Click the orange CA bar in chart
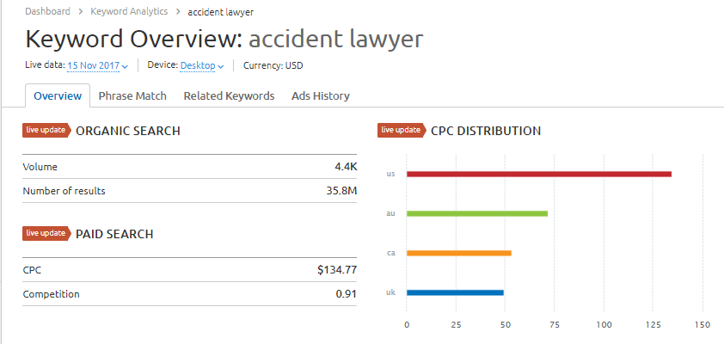The height and width of the screenshot is (344, 724). pyautogui.click(x=459, y=253)
